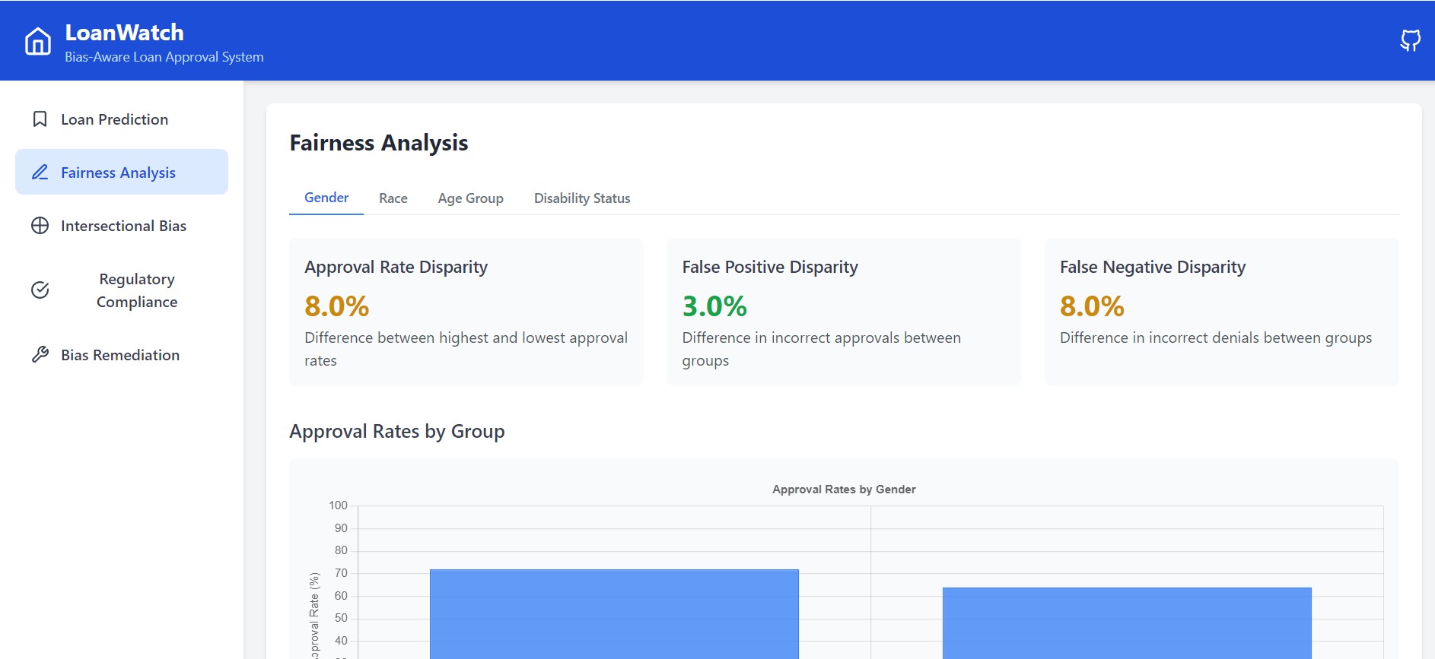Viewport: 1435px width, 659px height.
Task: Click the Approval Rates by Gender chart title
Action: [x=844, y=489]
